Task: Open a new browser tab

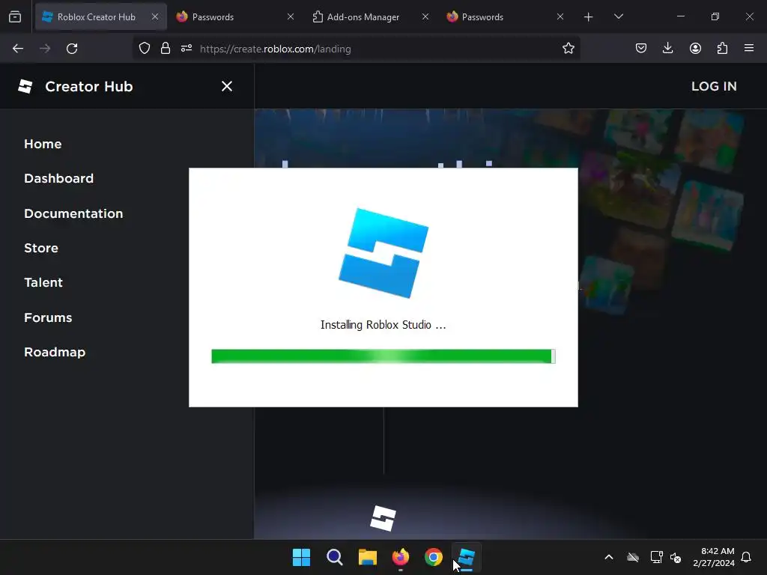Action: coord(589,17)
